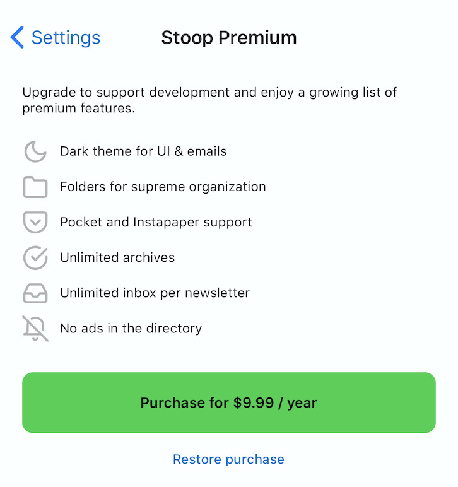The image size is (458, 487).
Task: Click the circled checkmark archive icon
Action: pos(35,258)
